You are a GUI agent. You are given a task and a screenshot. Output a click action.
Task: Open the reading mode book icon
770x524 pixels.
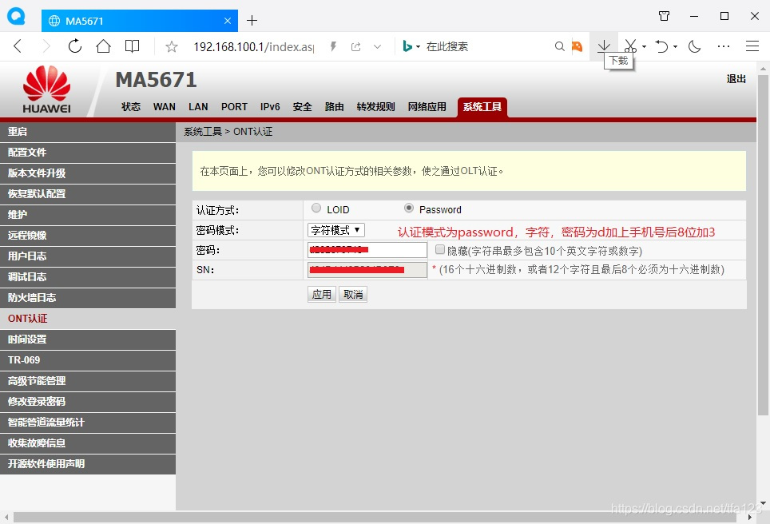point(132,46)
